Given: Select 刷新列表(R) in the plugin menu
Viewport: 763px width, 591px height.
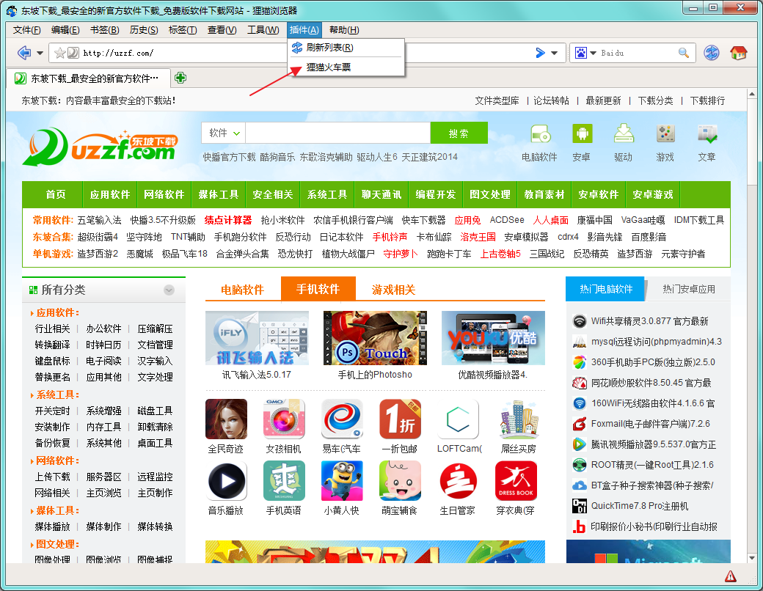Looking at the screenshot, I should click(346, 47).
